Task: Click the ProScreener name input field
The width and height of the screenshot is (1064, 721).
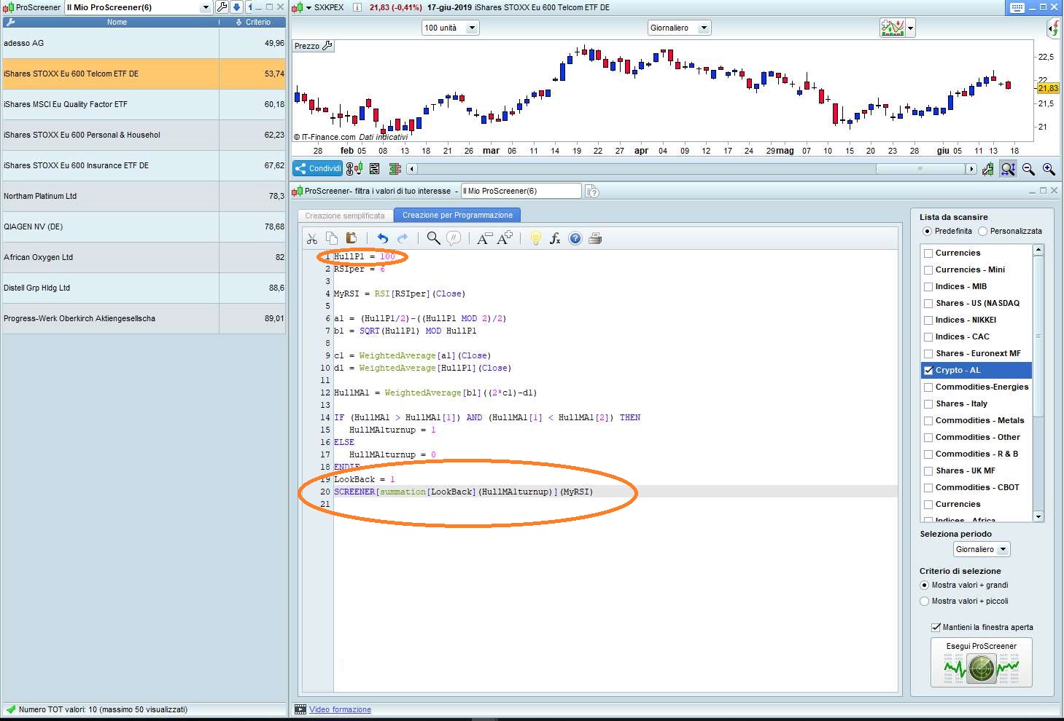Action: 521,191
